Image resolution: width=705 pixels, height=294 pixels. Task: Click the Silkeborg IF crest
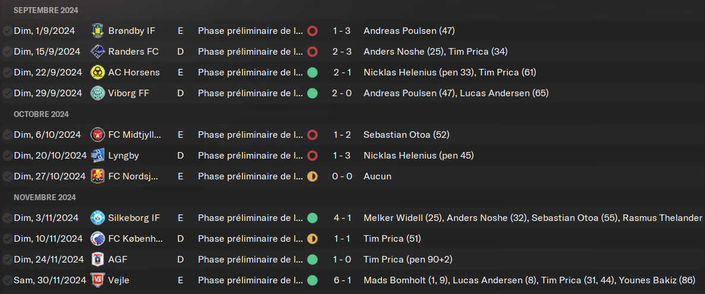point(97,218)
